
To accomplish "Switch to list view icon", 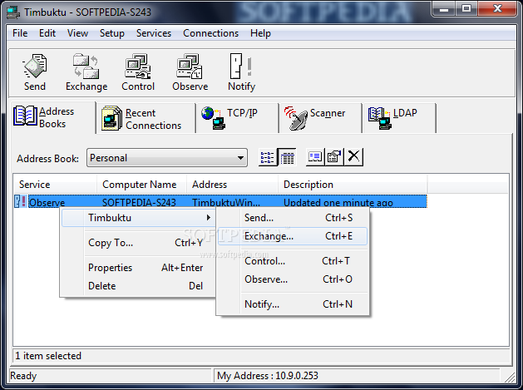I will [267, 157].
